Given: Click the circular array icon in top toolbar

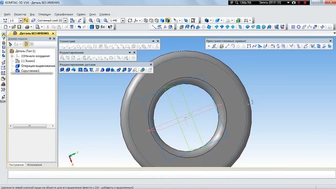Looking at the screenshot, I should (299, 27).
